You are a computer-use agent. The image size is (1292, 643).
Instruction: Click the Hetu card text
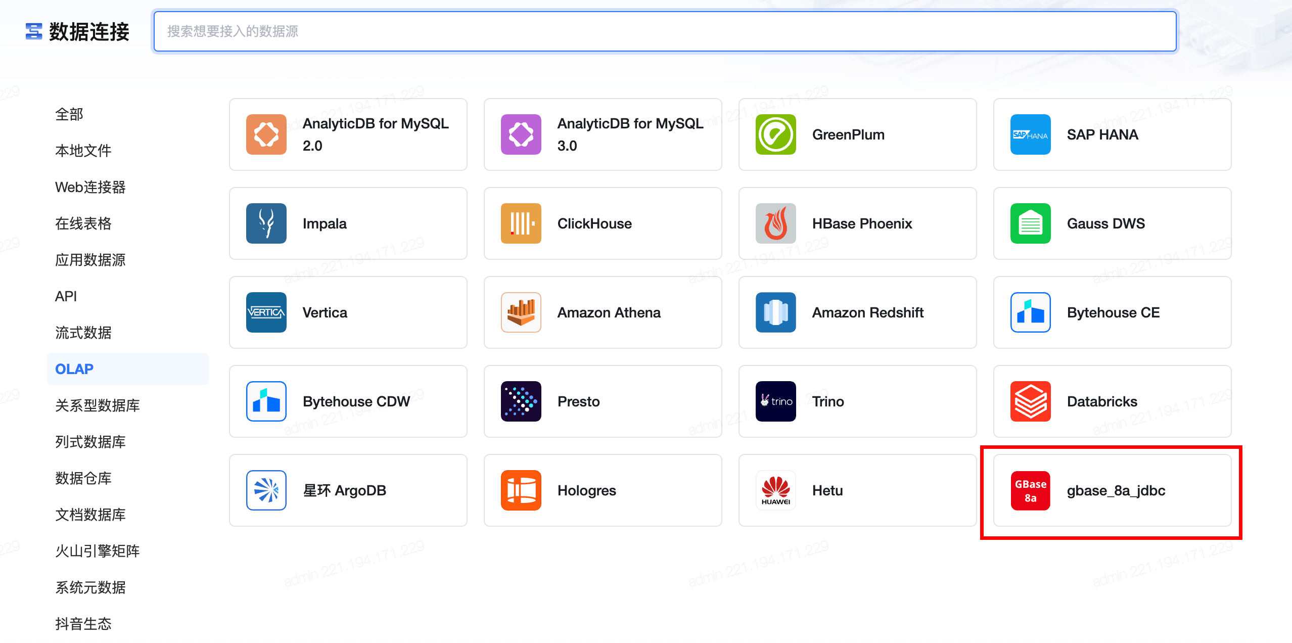[x=827, y=490]
